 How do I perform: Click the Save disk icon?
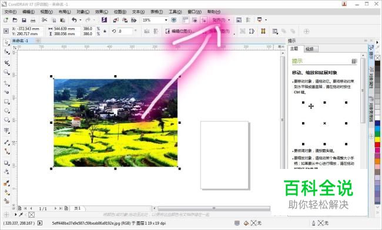24,20
